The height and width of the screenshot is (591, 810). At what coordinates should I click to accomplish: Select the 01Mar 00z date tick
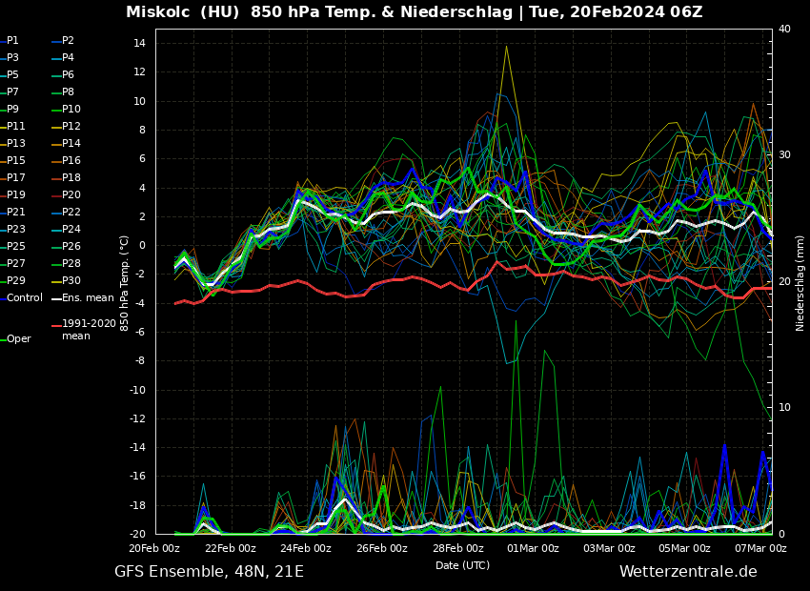534,548
